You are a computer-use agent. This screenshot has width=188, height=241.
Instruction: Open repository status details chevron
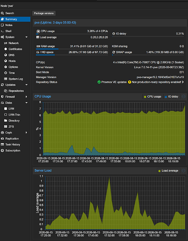click(x=183, y=82)
